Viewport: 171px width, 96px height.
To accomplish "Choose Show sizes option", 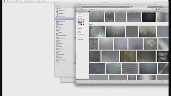I will pyautogui.click(x=80, y=39).
